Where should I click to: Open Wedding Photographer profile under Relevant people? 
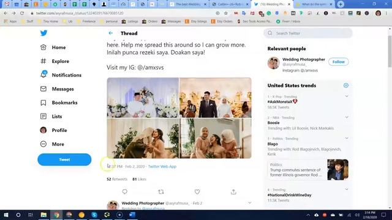click(x=304, y=59)
